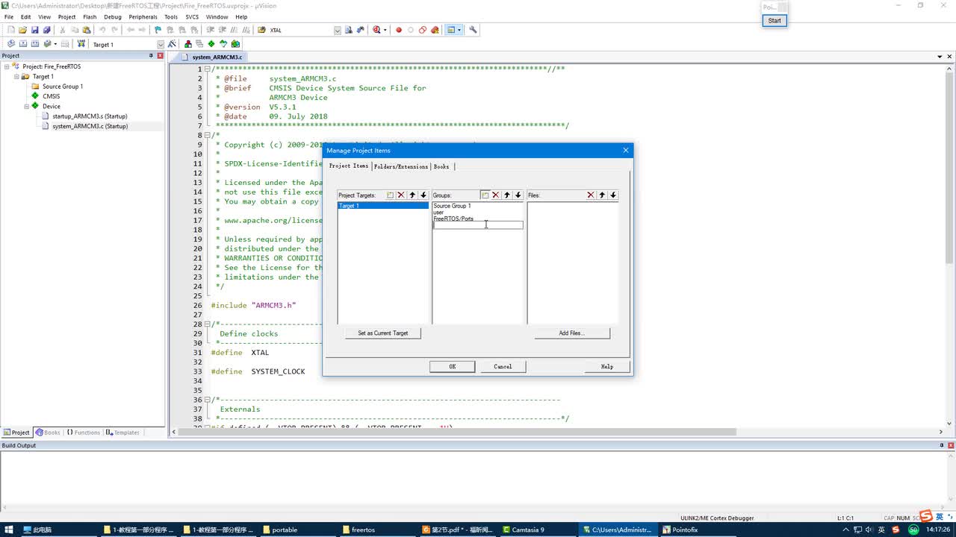This screenshot has height=537, width=956.
Task: Delete group using Groups red X
Action: [x=496, y=195]
